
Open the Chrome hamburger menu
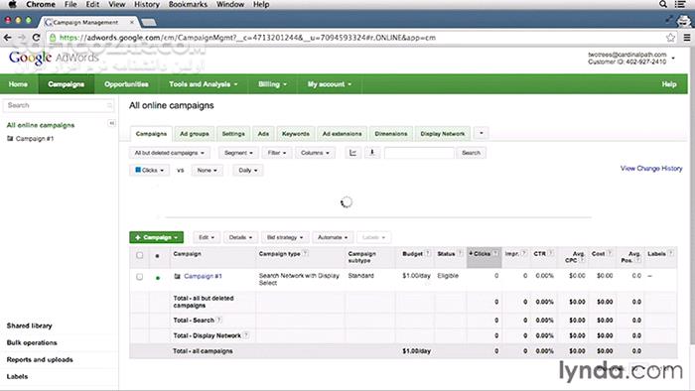pos(687,38)
